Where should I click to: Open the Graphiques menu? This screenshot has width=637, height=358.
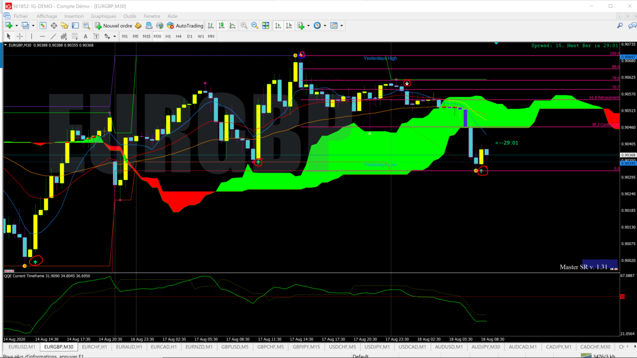[103, 16]
